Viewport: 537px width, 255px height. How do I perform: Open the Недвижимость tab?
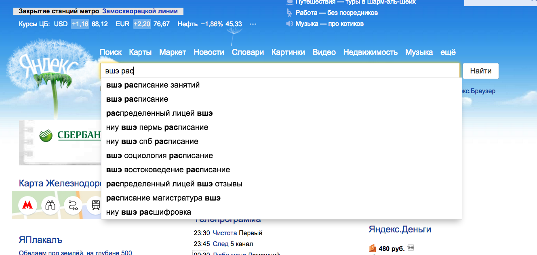371,52
